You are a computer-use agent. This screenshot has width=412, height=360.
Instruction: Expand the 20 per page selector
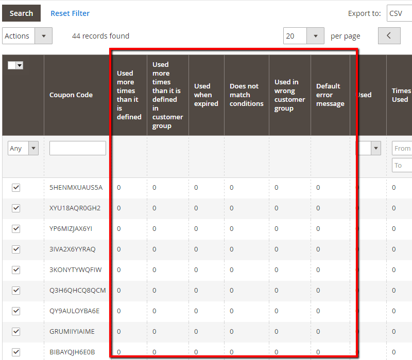[x=303, y=36]
